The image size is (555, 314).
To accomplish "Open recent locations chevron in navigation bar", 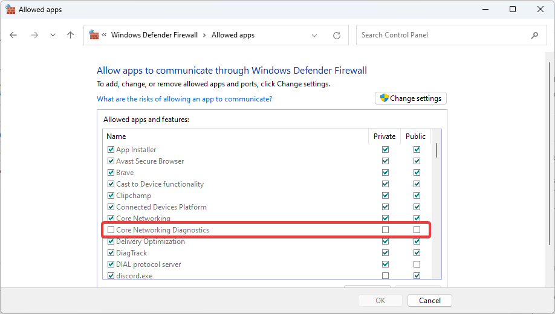I will pyautogui.click(x=53, y=35).
